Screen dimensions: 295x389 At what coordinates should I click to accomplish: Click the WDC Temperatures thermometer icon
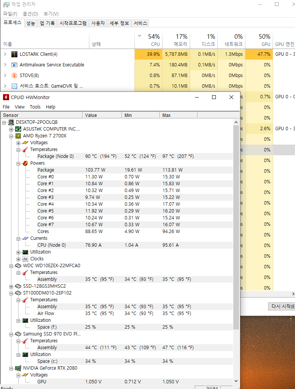pos(25,272)
